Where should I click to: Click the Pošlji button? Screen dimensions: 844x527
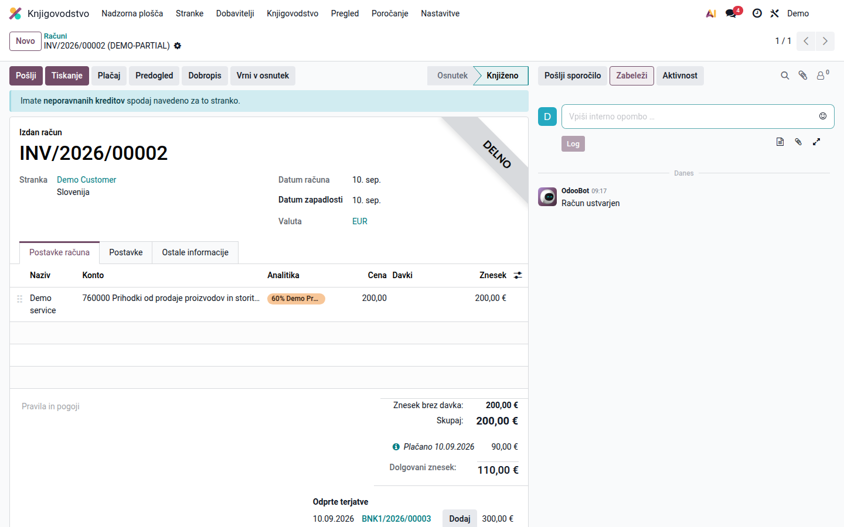point(26,76)
